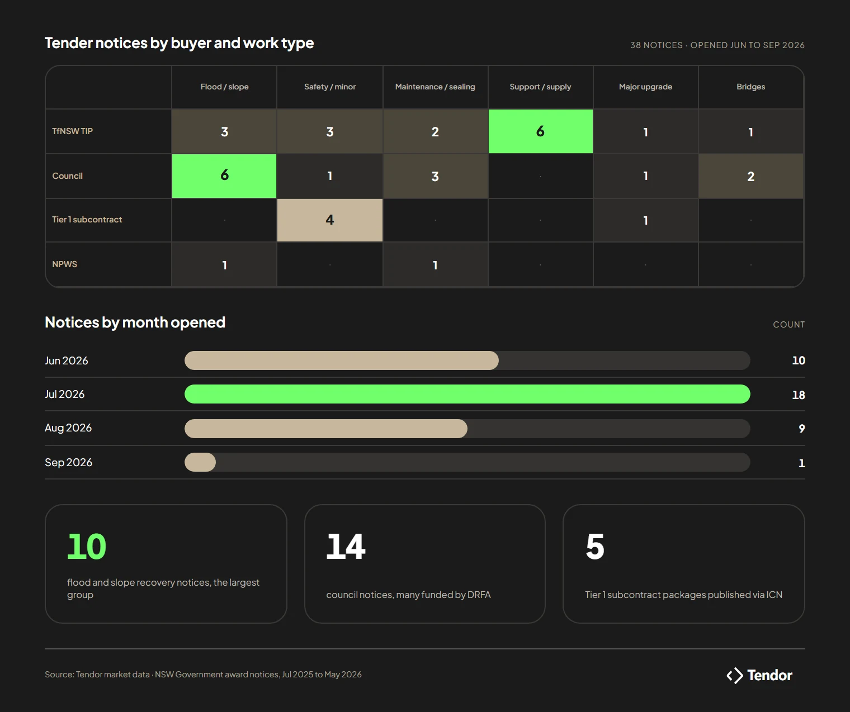Click the NPWS Flood / slope cell showing 1
Viewport: 850px width, 712px height.
pyautogui.click(x=224, y=264)
